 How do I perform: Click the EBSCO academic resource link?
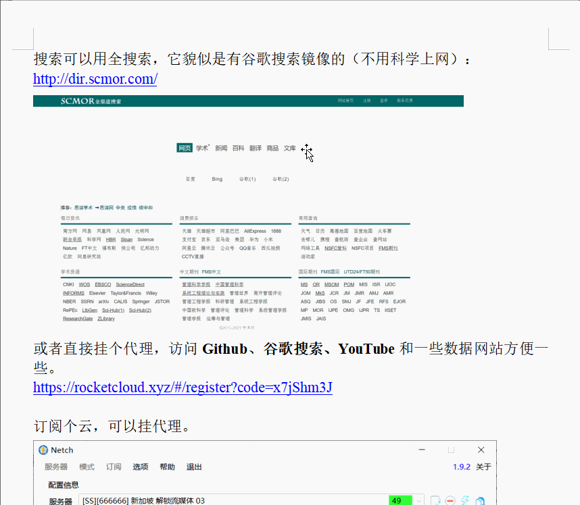click(x=103, y=284)
